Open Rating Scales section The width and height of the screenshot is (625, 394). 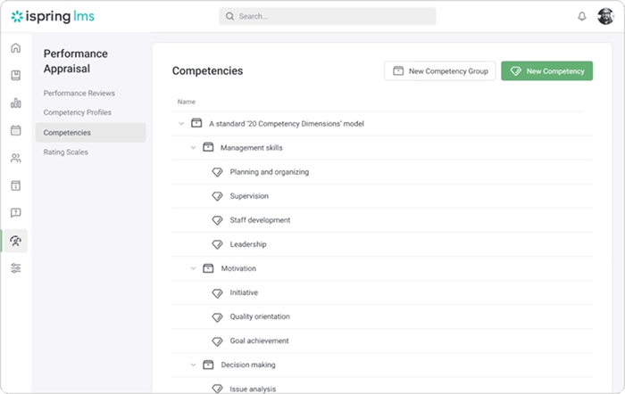click(66, 152)
